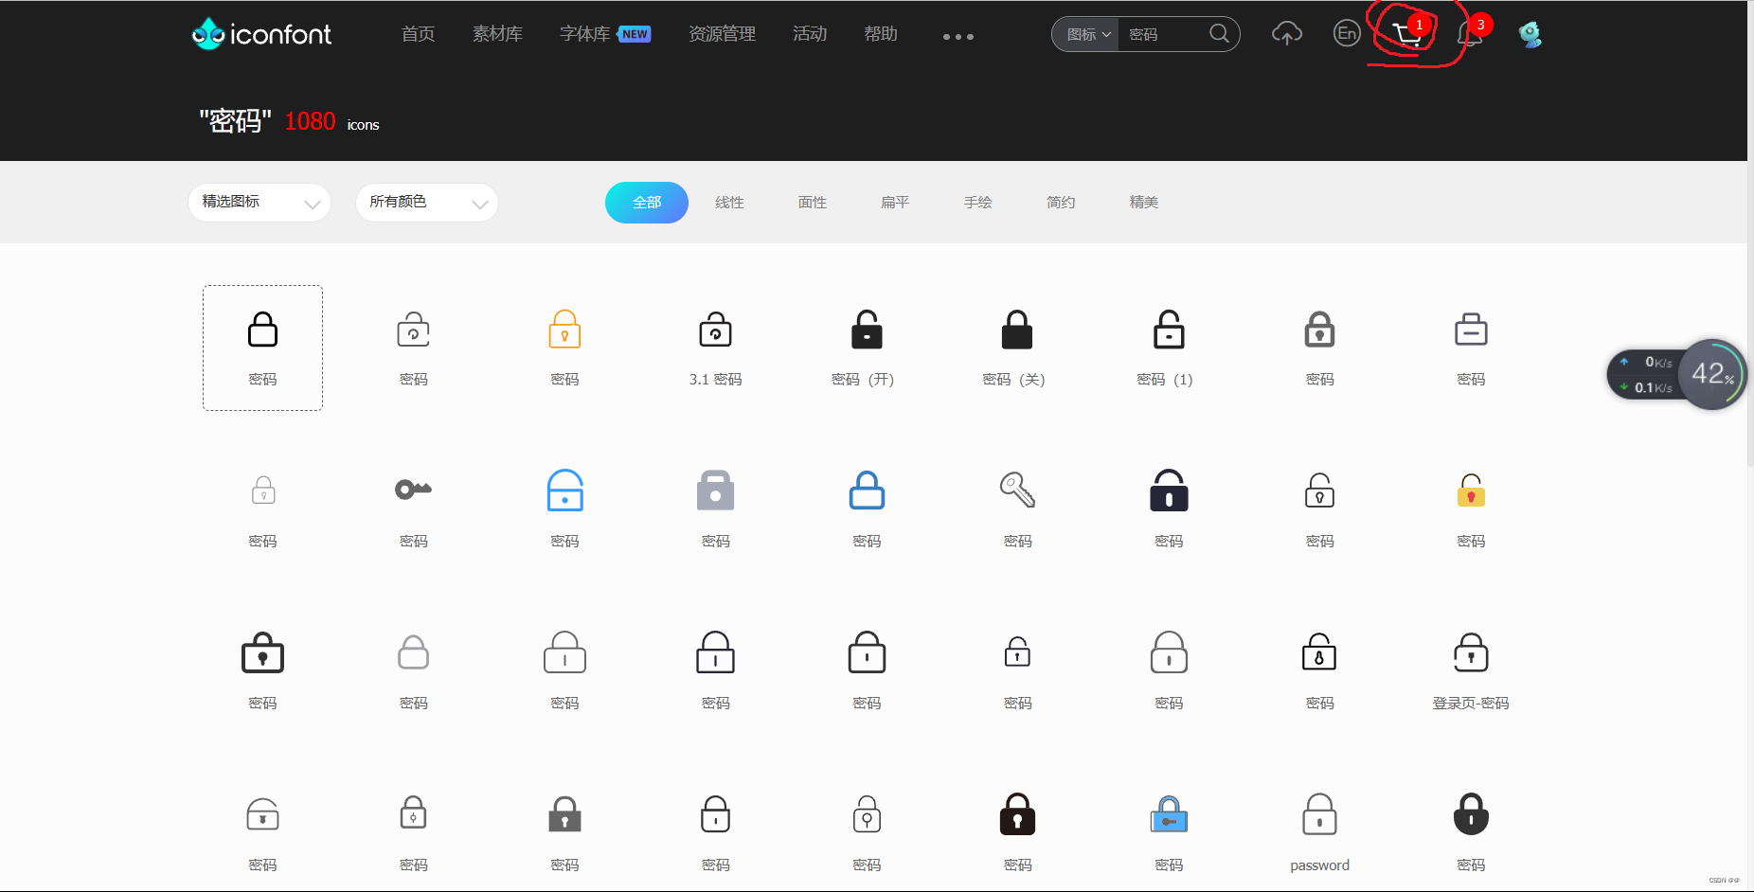Open 帮助 in navigation
1754x892 pixels.
(x=881, y=34)
